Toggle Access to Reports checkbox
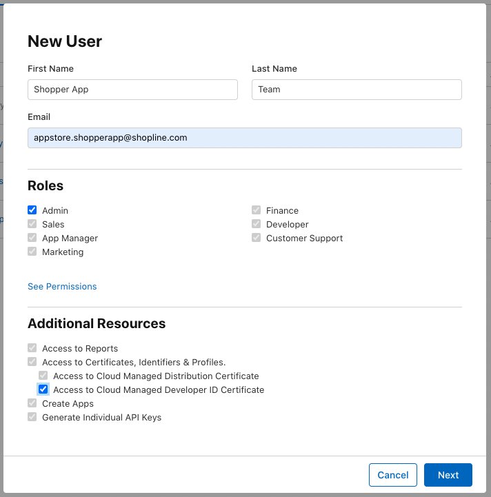The image size is (491, 497). (32, 348)
